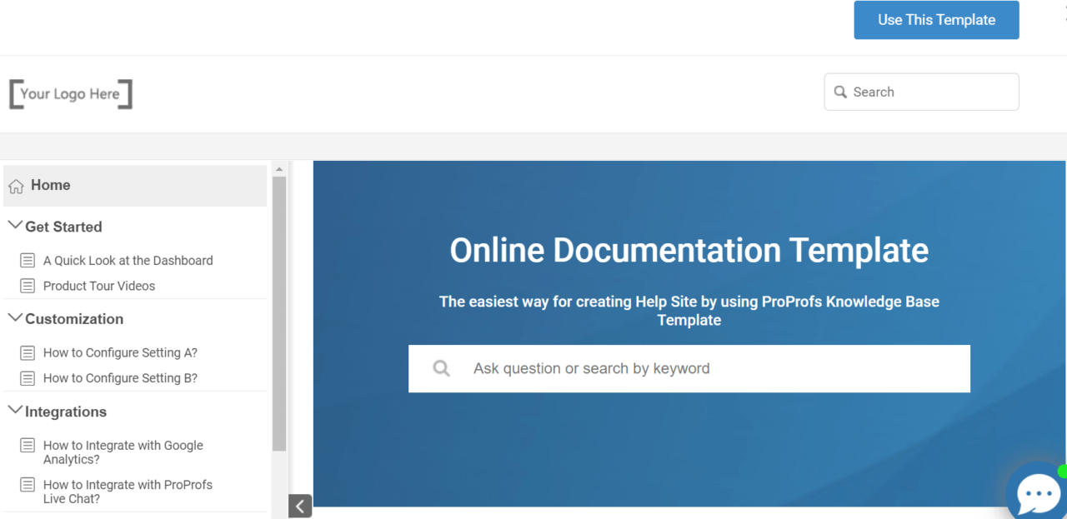Click the Use This Template button
The width and height of the screenshot is (1067, 519).
coord(936,20)
